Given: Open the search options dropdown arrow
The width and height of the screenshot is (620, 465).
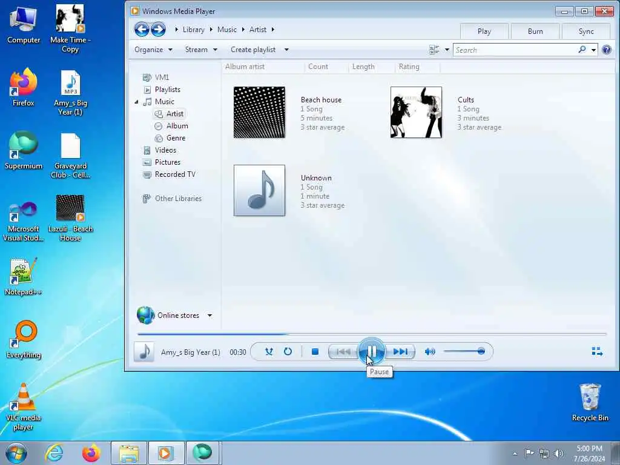Looking at the screenshot, I should coord(593,50).
